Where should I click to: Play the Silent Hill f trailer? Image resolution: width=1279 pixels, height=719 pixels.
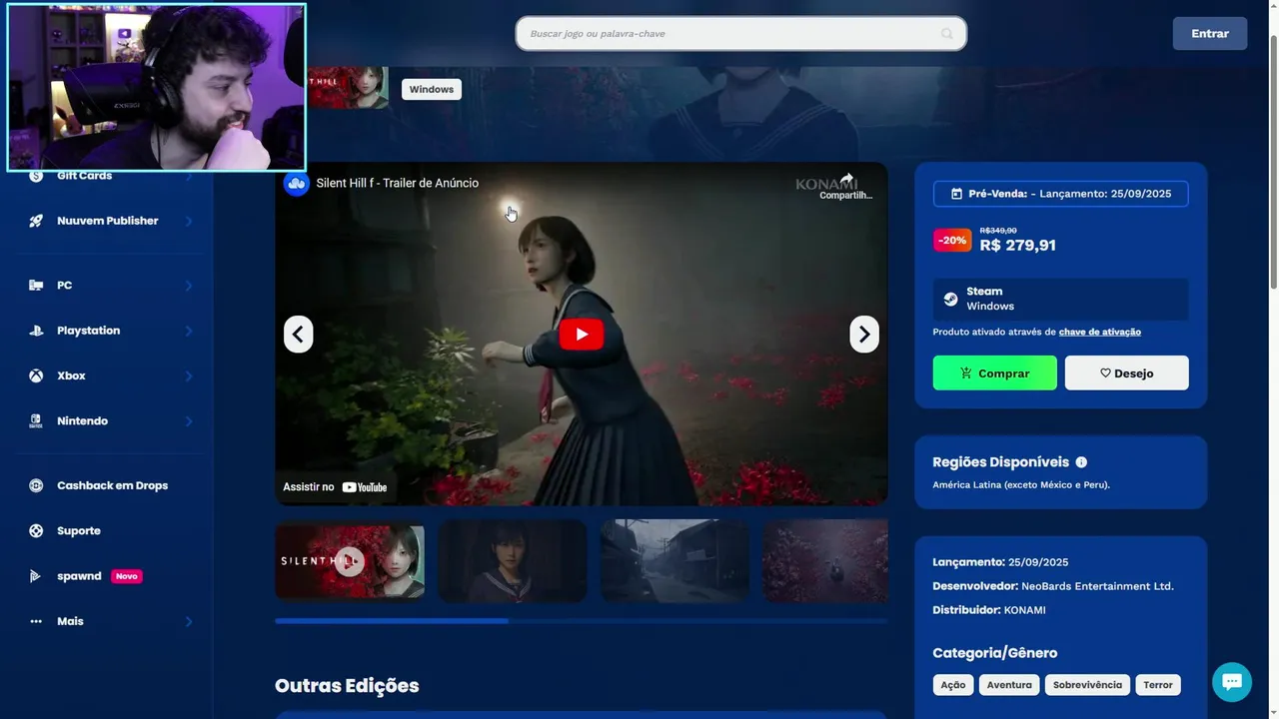[x=582, y=334]
